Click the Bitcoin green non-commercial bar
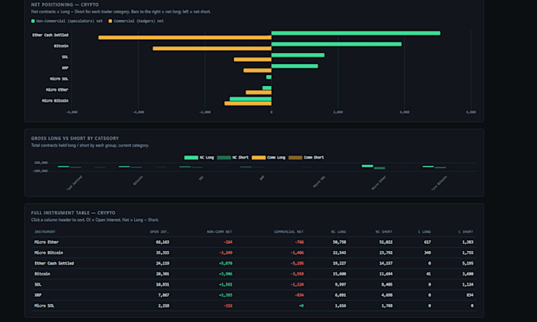 click(x=336, y=44)
